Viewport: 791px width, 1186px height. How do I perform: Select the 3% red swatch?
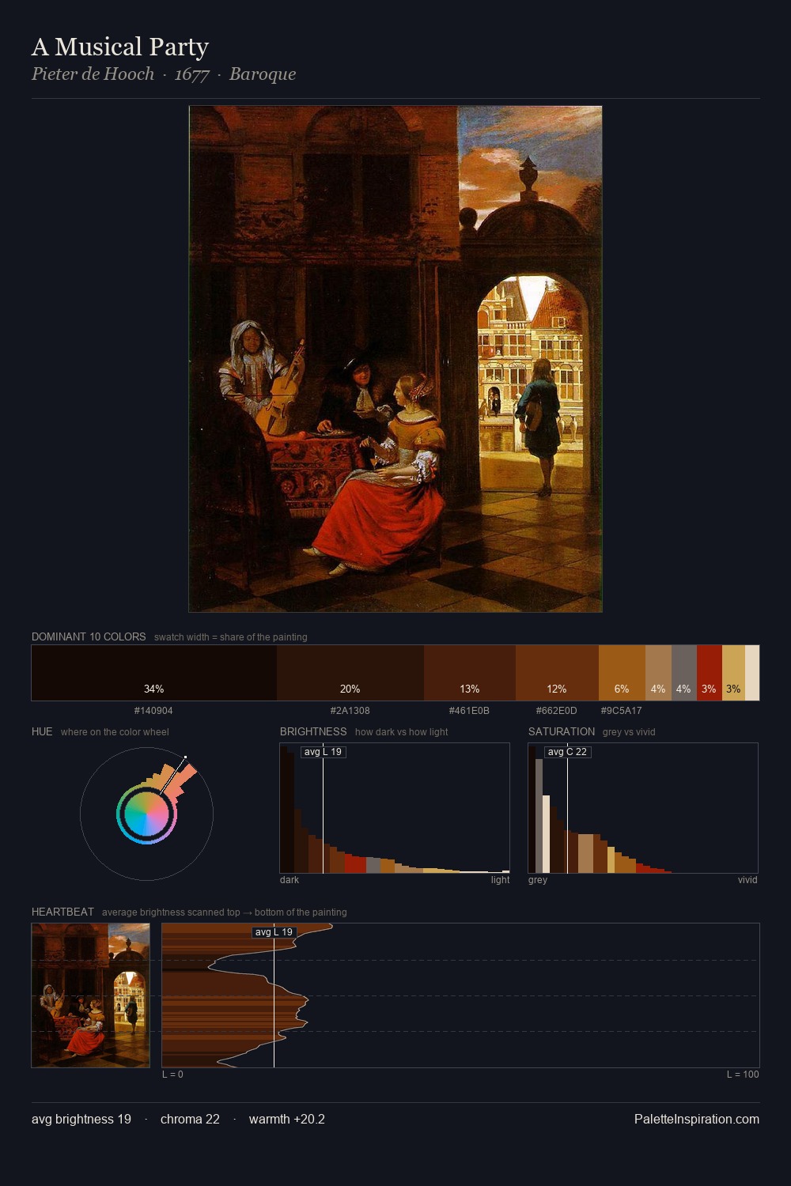[710, 673]
